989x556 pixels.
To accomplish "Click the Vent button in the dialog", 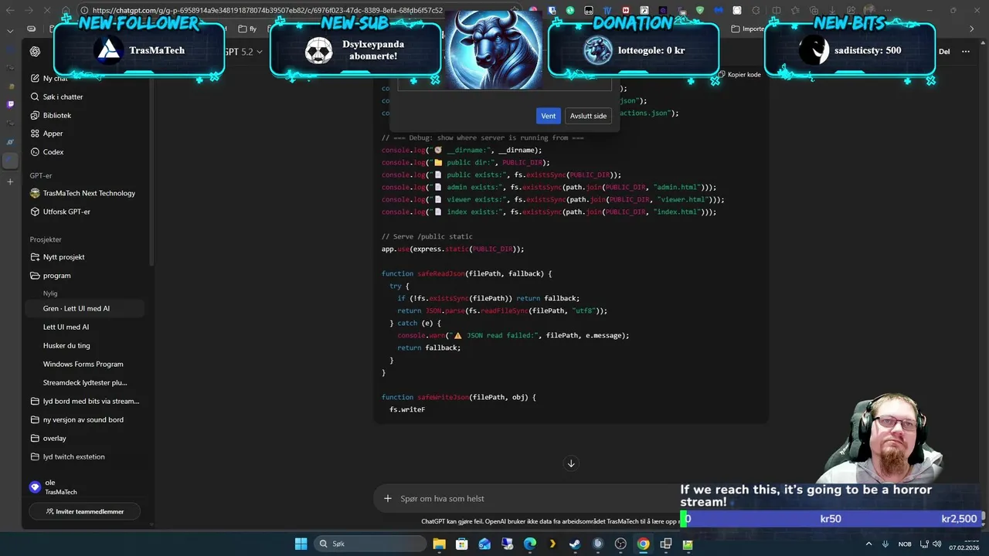I will coord(548,116).
